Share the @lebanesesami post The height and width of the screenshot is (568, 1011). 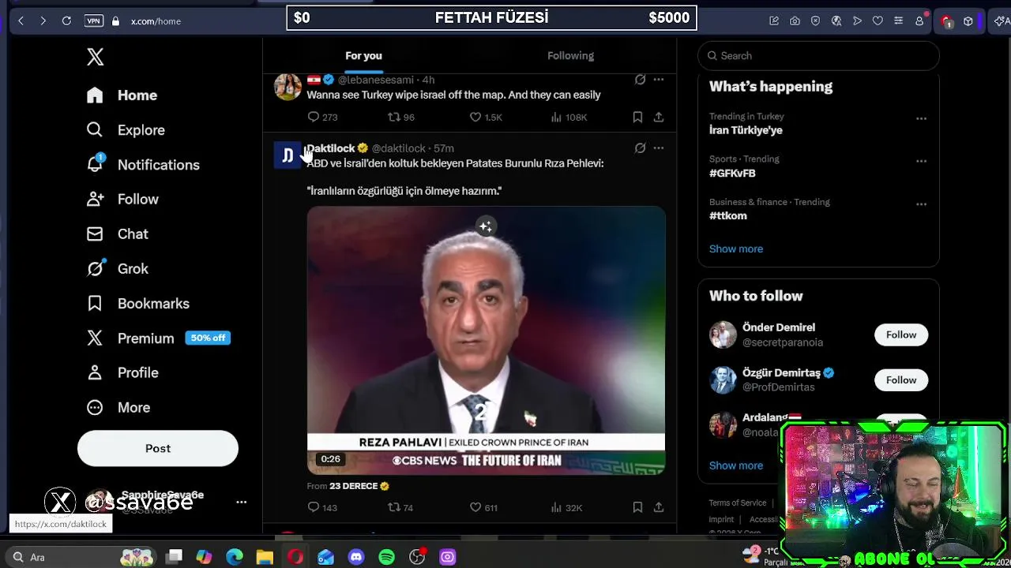tap(659, 117)
